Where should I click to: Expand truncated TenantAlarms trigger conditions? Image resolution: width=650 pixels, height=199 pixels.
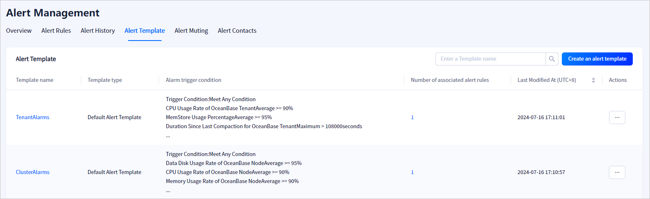click(x=168, y=136)
